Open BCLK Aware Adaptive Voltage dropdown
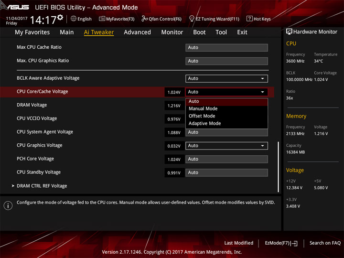This screenshot has width=344, height=258. 226,78
